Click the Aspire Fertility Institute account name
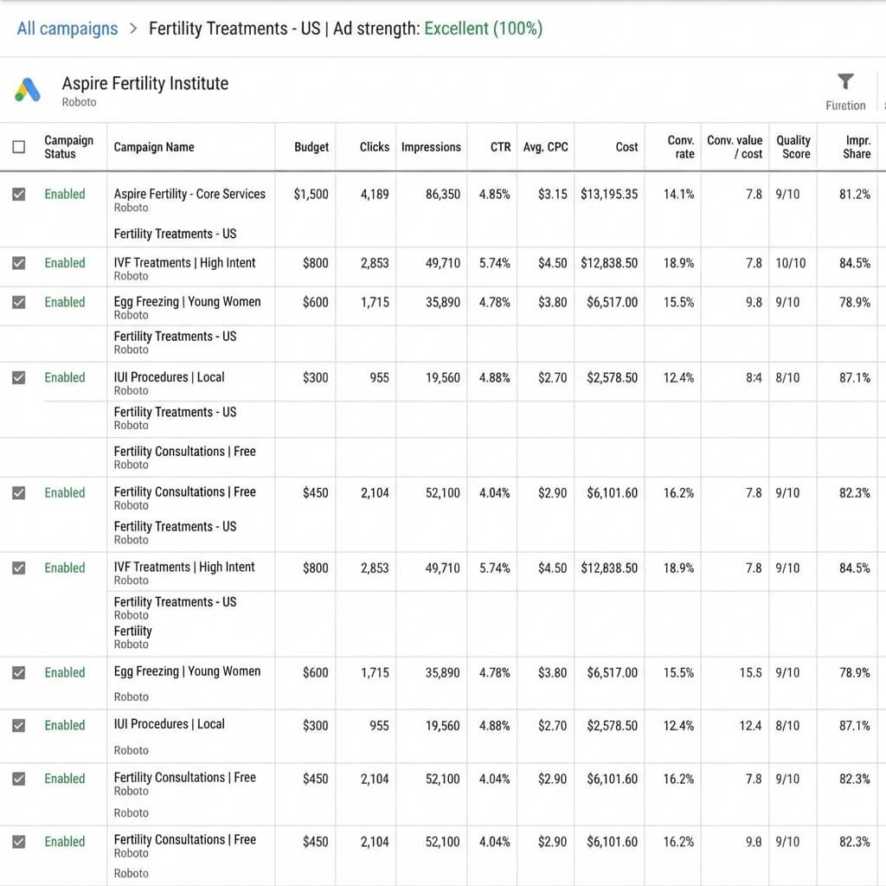The height and width of the screenshot is (886, 886). click(145, 83)
